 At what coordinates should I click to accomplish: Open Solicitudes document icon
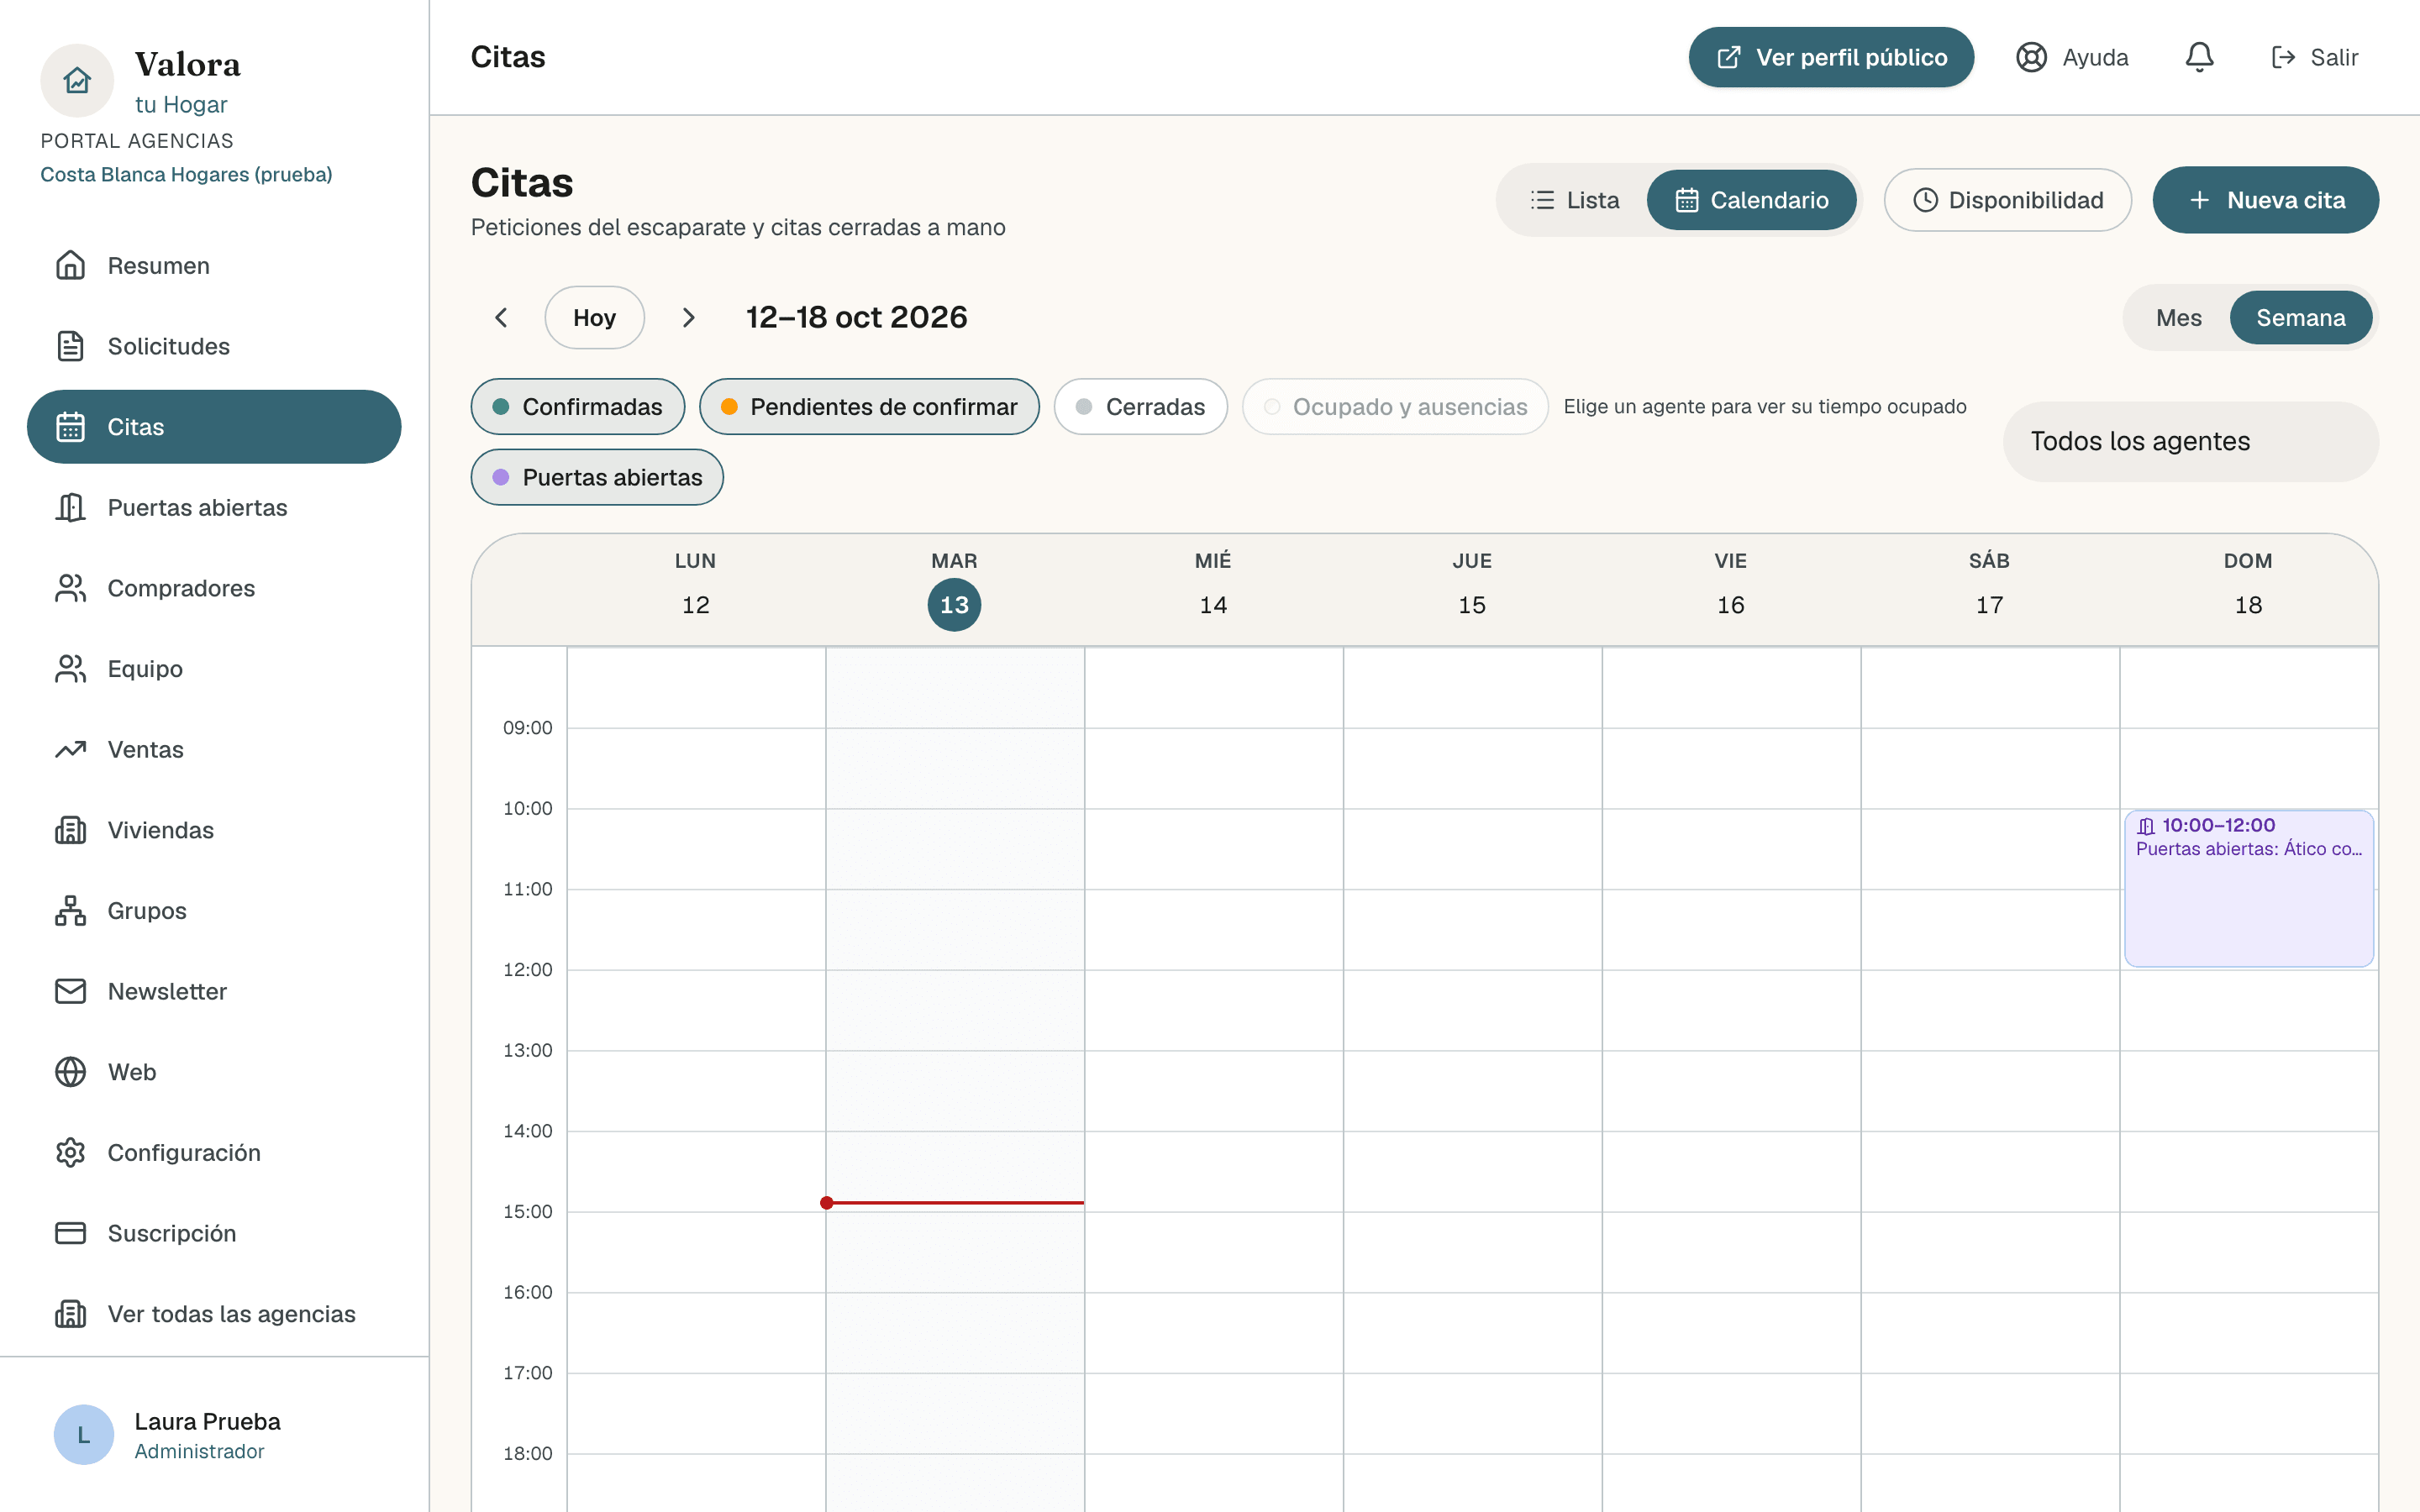tap(70, 346)
